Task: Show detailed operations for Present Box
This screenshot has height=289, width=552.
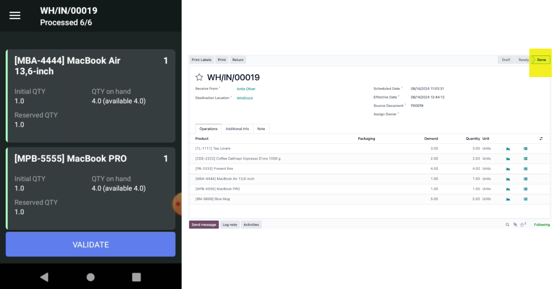Action: [525, 168]
